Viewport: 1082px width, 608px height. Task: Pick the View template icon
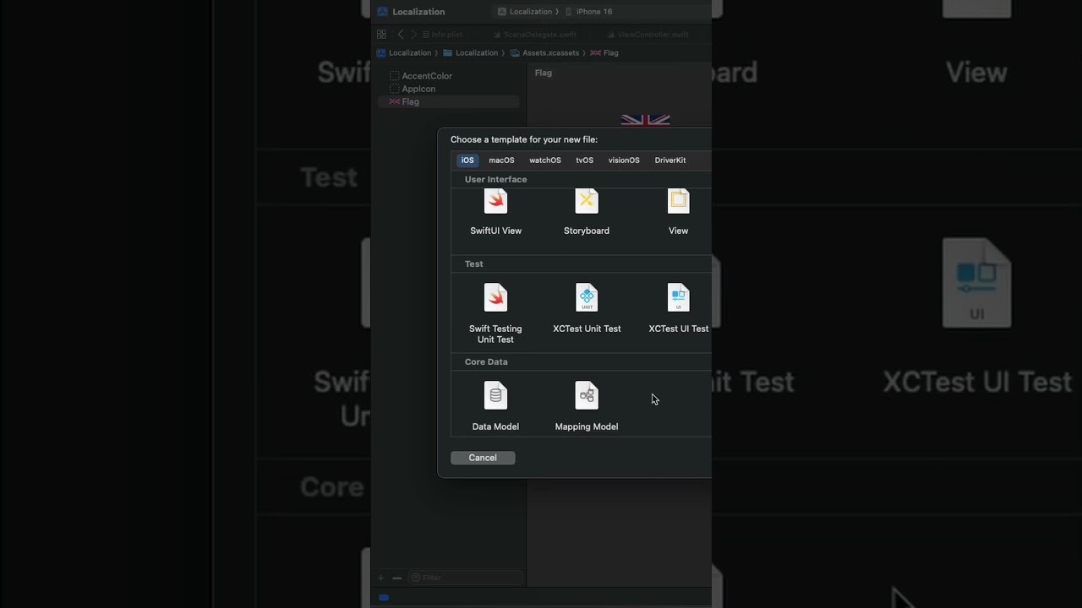[678, 201]
